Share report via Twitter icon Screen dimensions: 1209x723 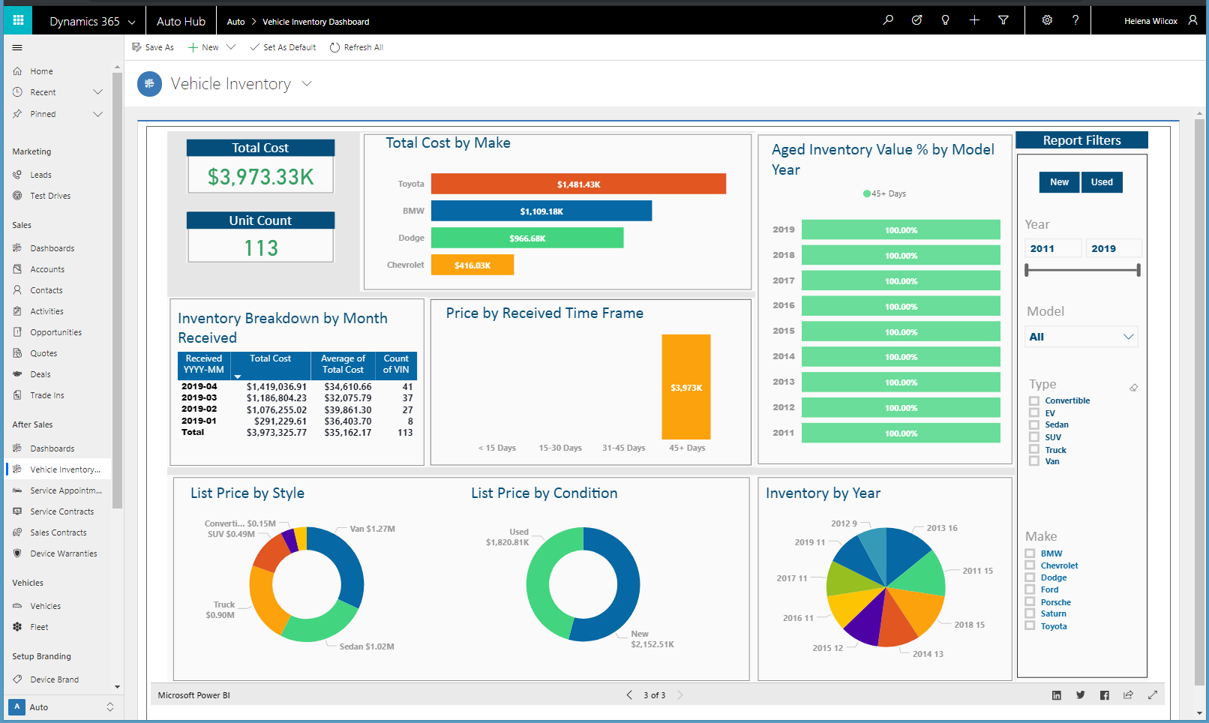click(1080, 695)
